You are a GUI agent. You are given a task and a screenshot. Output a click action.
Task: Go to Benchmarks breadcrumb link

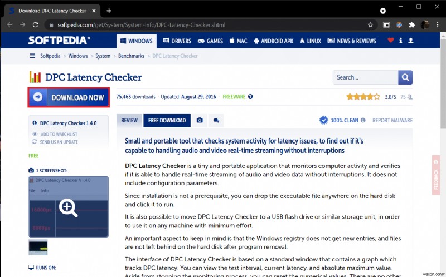[131, 56]
